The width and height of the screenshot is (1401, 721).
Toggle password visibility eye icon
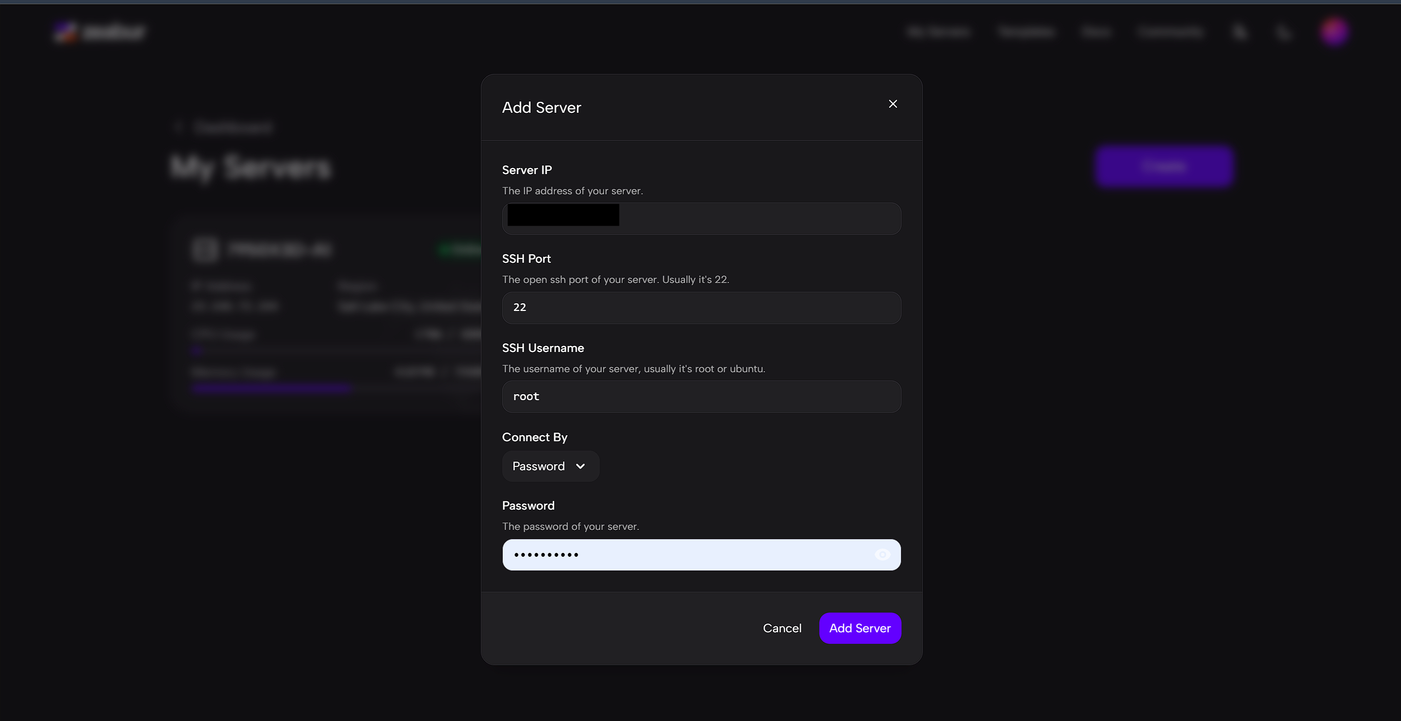tap(882, 555)
